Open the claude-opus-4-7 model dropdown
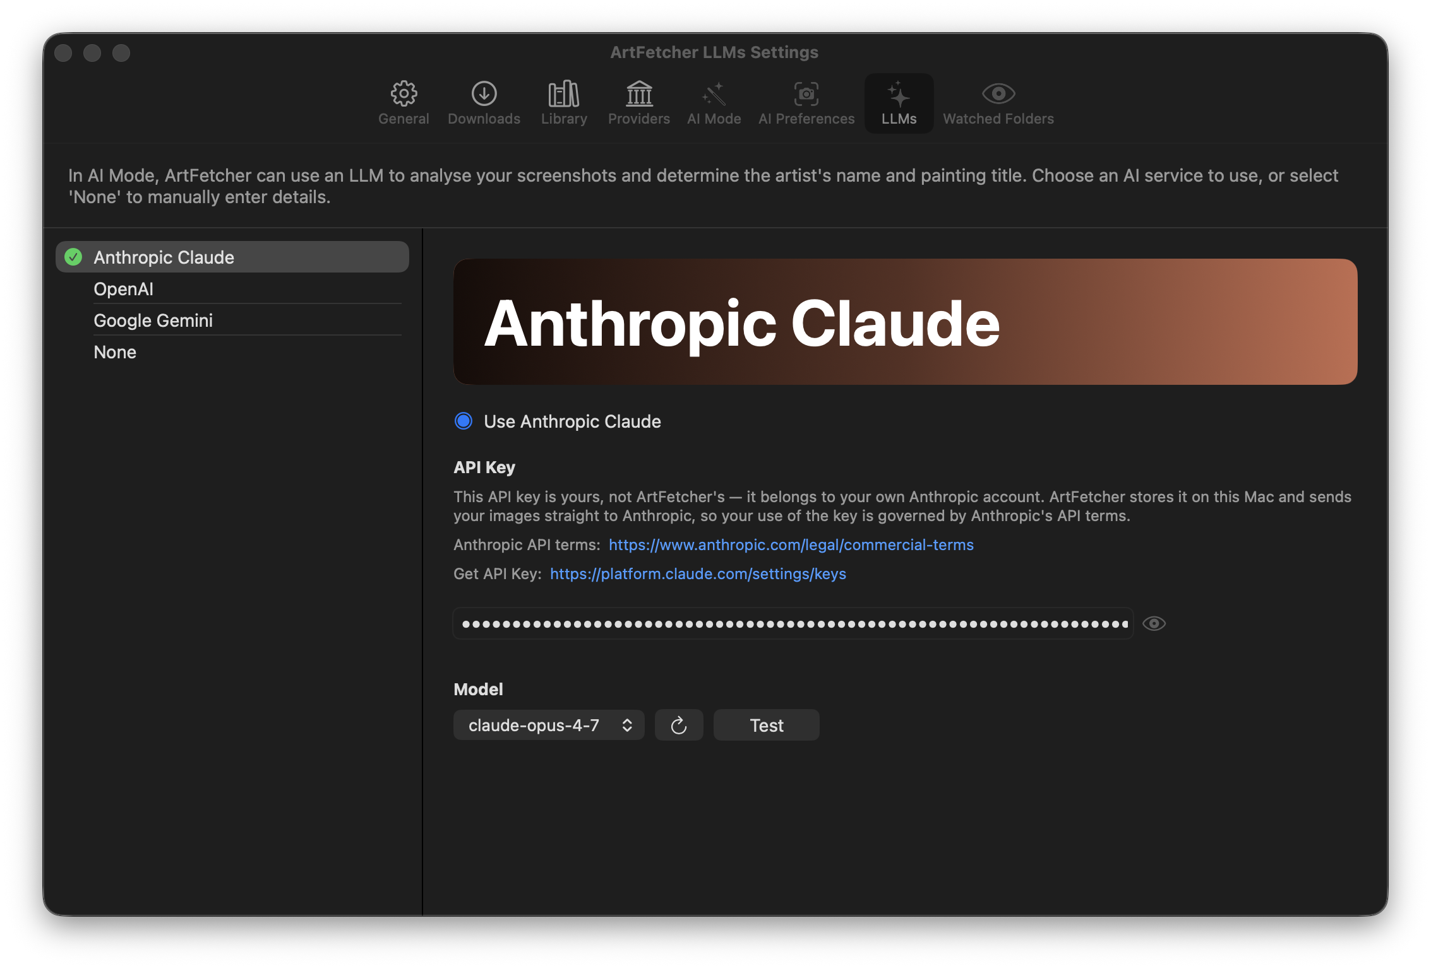1431x969 pixels. (x=549, y=725)
